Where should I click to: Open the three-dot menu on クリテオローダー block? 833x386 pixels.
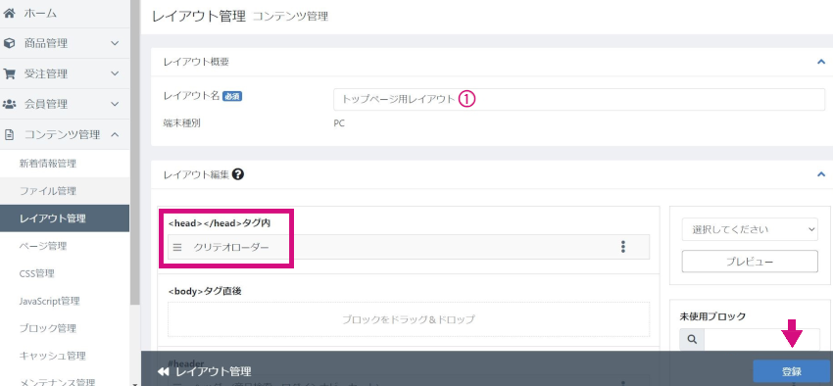click(x=623, y=247)
